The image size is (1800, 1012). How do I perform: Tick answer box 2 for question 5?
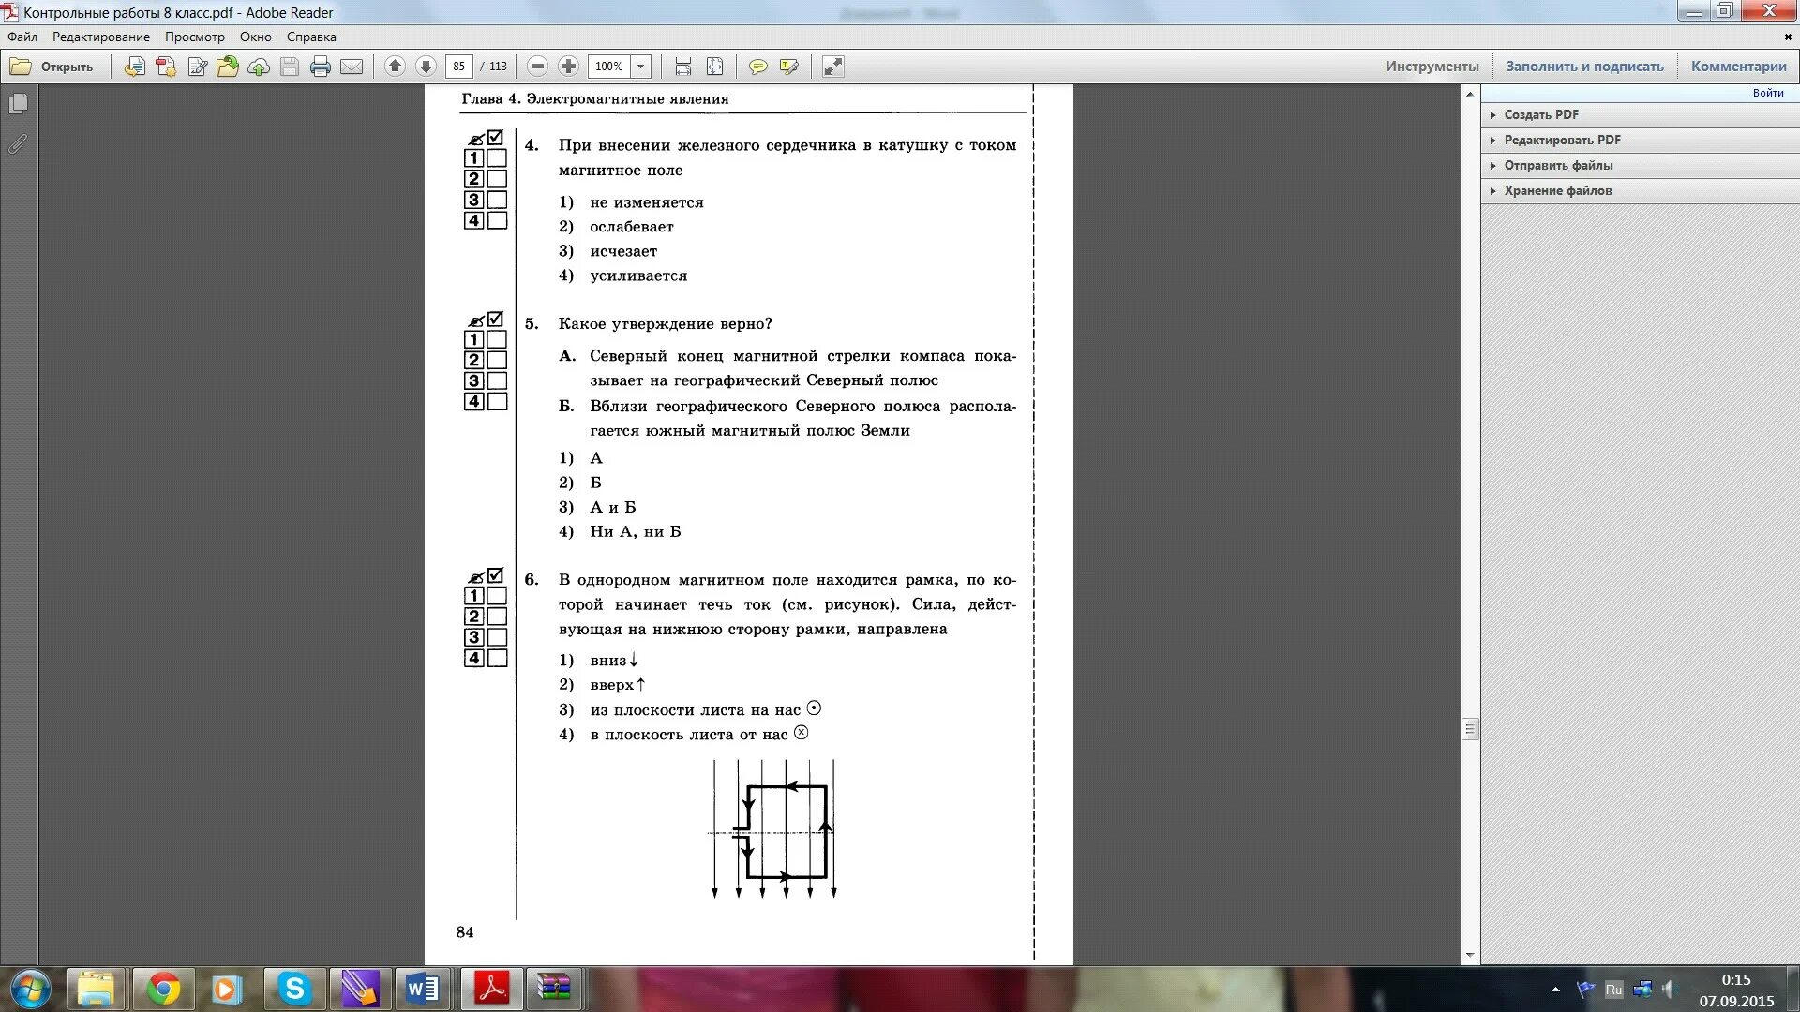[x=498, y=360]
